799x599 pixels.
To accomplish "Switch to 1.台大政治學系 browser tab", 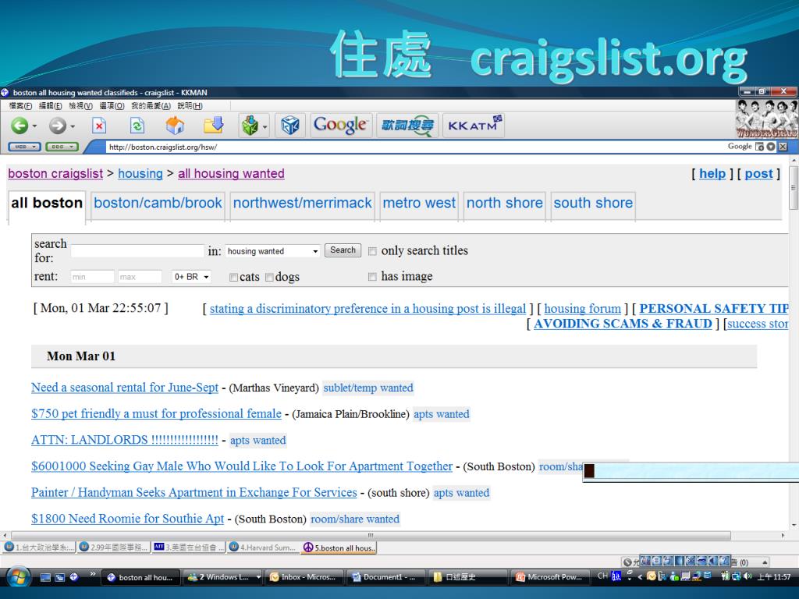I will [40, 548].
